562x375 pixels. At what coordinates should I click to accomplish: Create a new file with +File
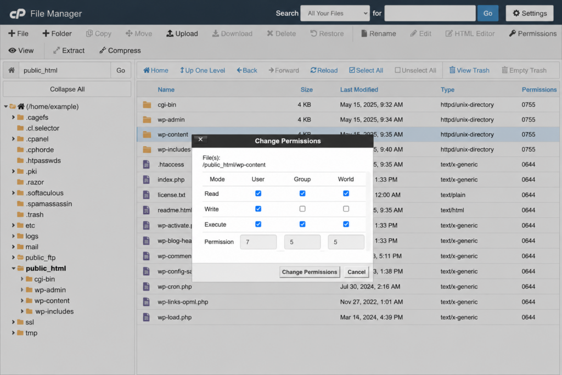(18, 33)
